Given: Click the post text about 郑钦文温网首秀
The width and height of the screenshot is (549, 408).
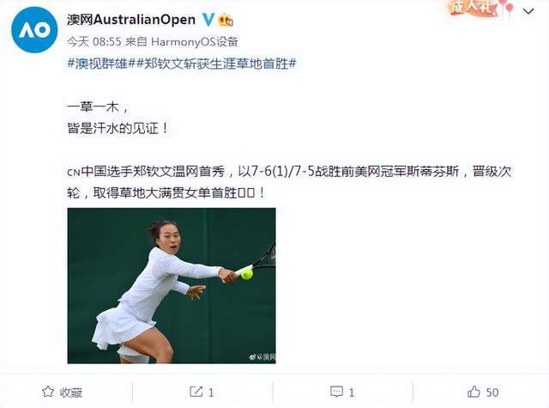Looking at the screenshot, I should pos(289,182).
